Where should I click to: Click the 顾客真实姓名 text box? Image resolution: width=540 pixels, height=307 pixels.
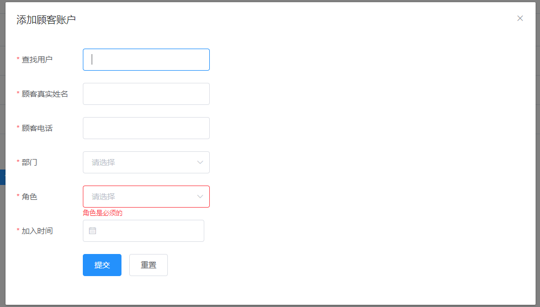(146, 94)
